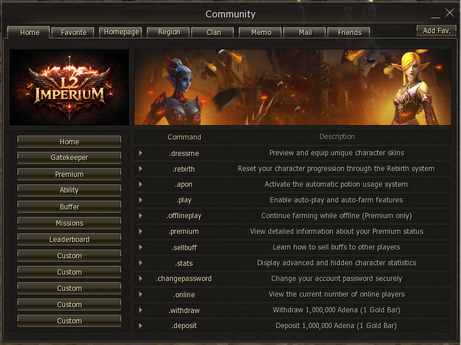
Task: Expand the .stats command row arrow
Action: (x=140, y=263)
